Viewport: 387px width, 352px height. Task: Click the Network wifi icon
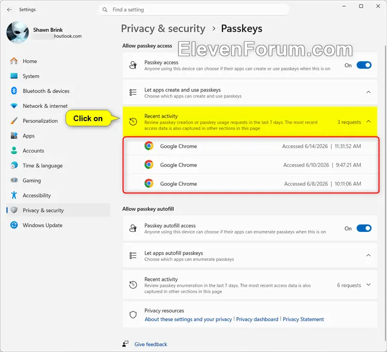coord(14,106)
